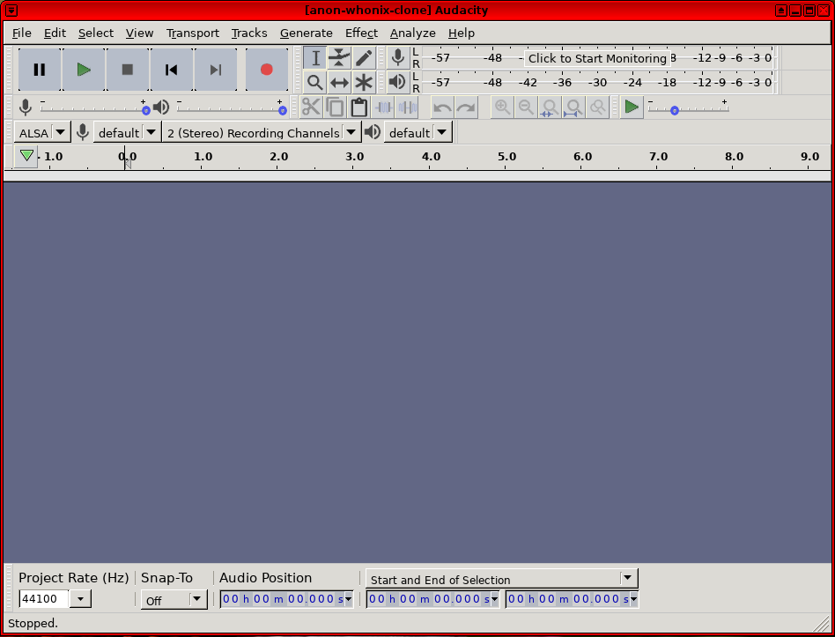This screenshot has height=637, width=835.
Task: Open the Snap-To dropdown
Action: (174, 600)
